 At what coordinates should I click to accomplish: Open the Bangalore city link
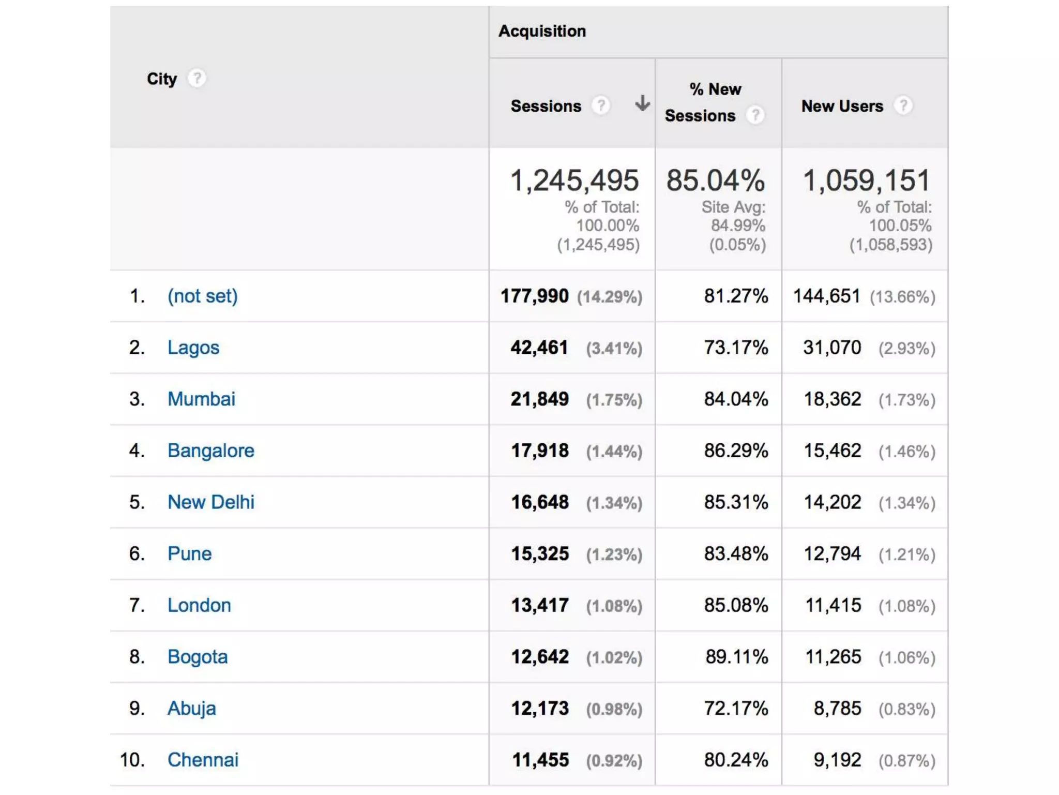pos(210,451)
